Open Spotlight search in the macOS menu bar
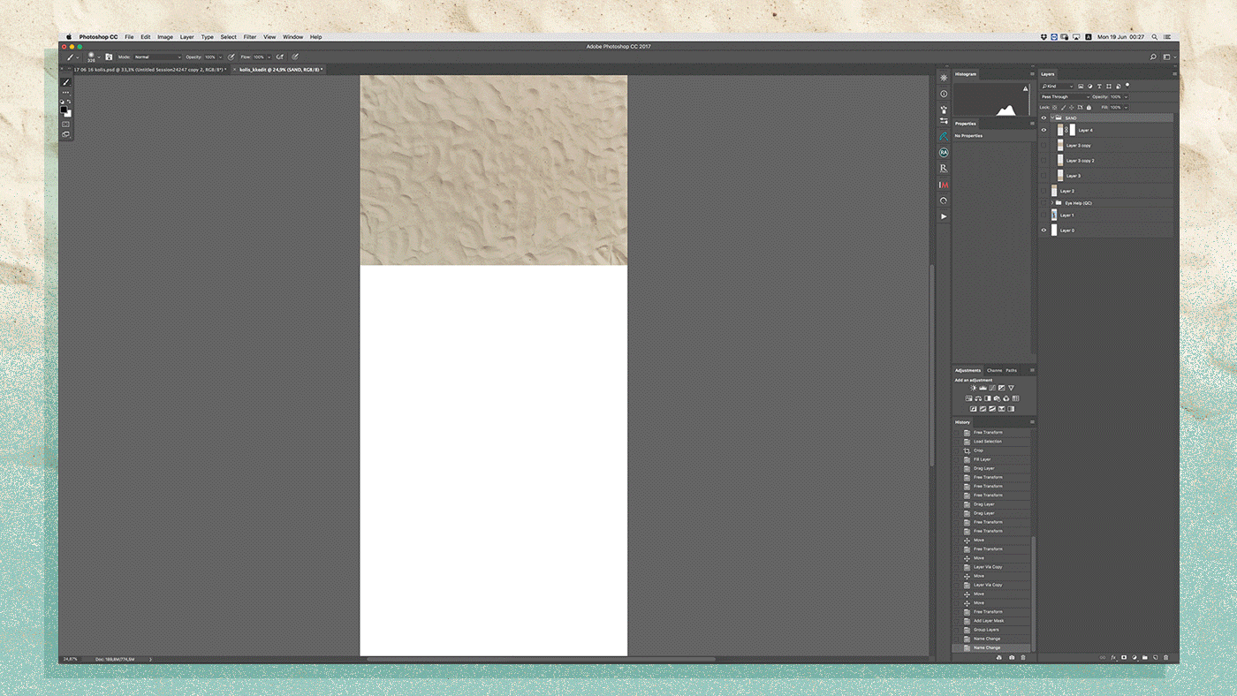Image resolution: width=1237 pixels, height=696 pixels. [1155, 37]
